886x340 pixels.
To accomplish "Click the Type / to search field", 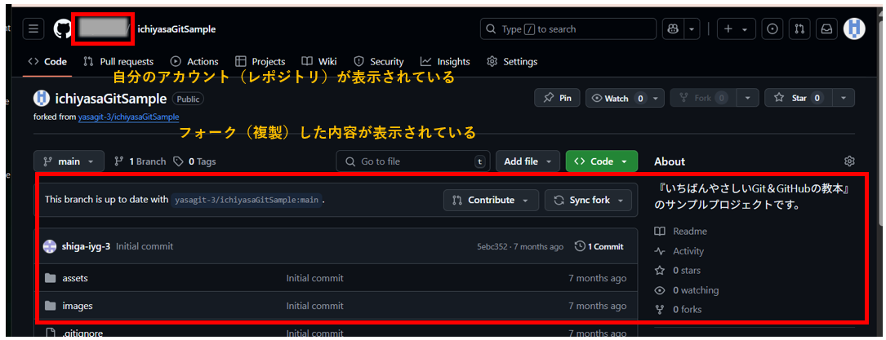I will click(x=568, y=29).
